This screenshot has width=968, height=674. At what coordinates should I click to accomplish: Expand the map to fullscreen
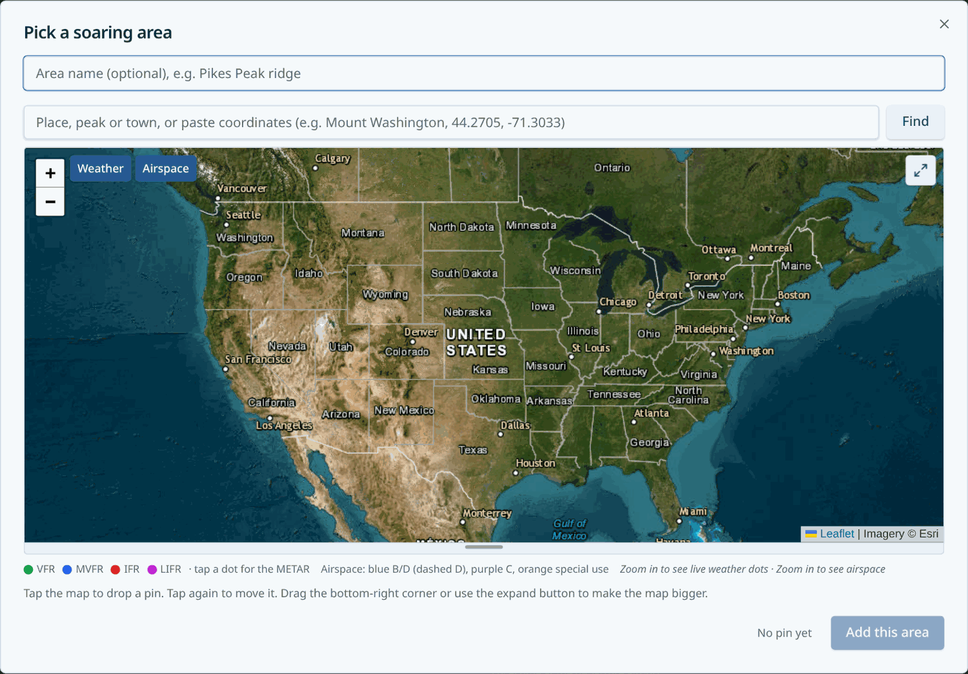coord(920,170)
